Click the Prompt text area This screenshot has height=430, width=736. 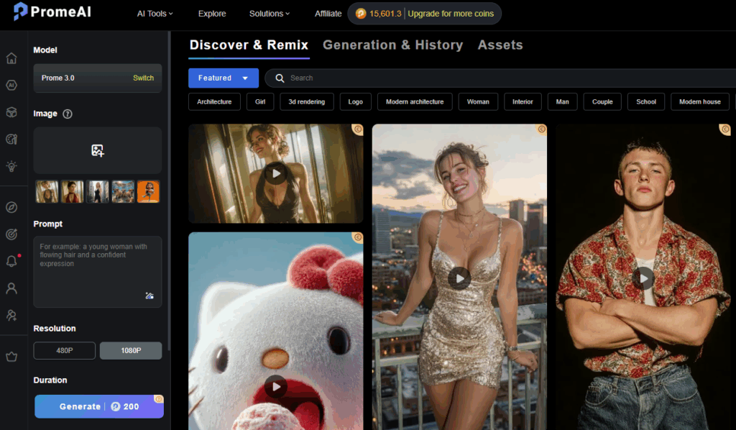pos(98,272)
